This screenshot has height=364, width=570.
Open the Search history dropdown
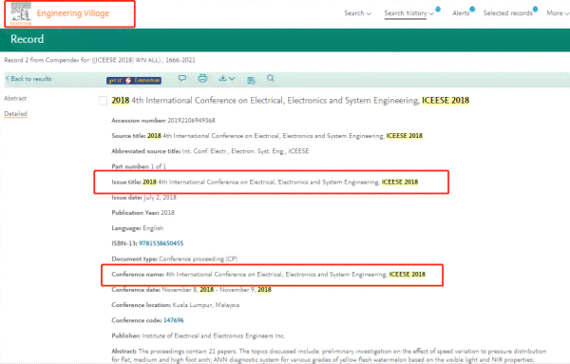click(408, 13)
